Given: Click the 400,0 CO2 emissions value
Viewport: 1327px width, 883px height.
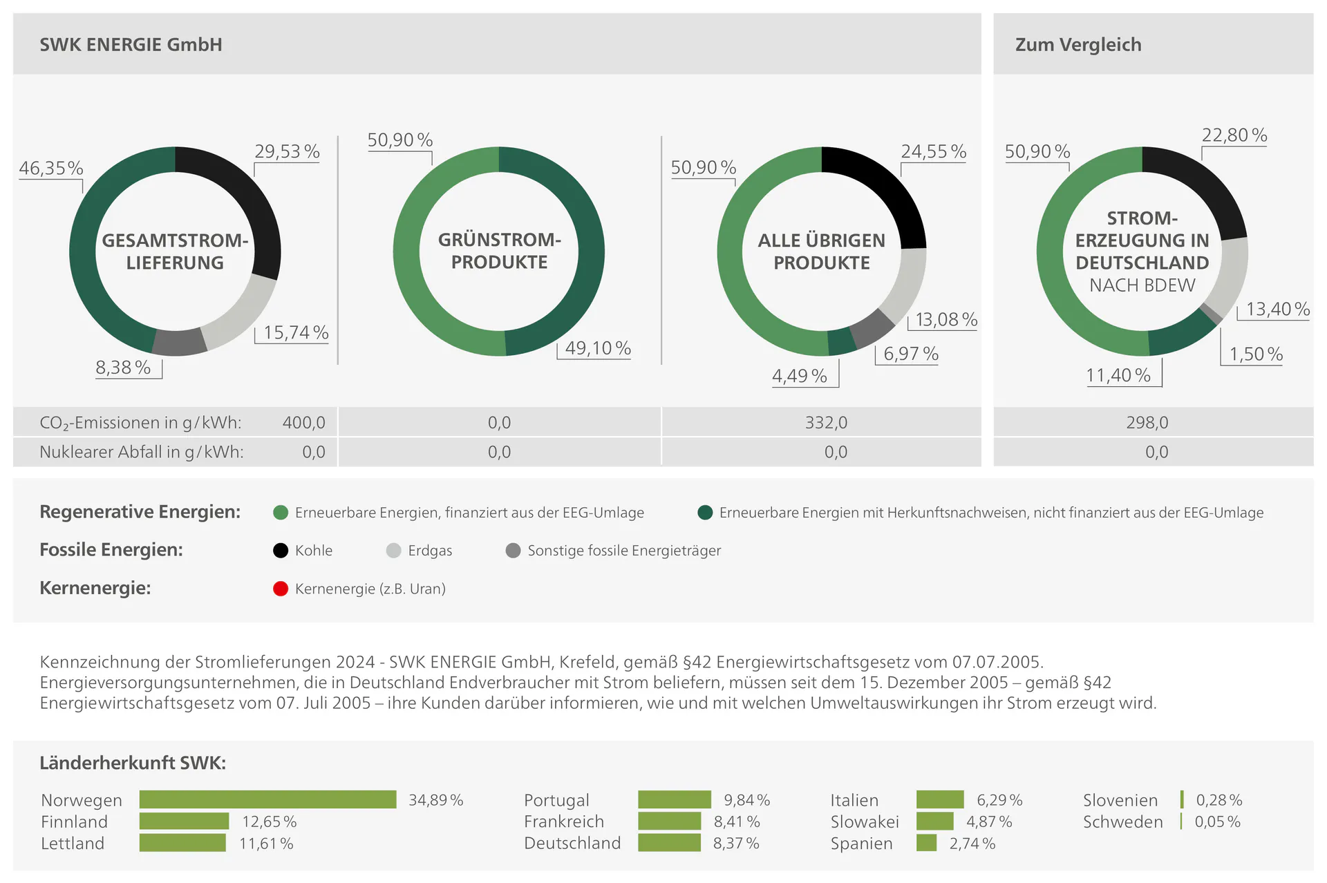Looking at the screenshot, I should pyautogui.click(x=303, y=422).
